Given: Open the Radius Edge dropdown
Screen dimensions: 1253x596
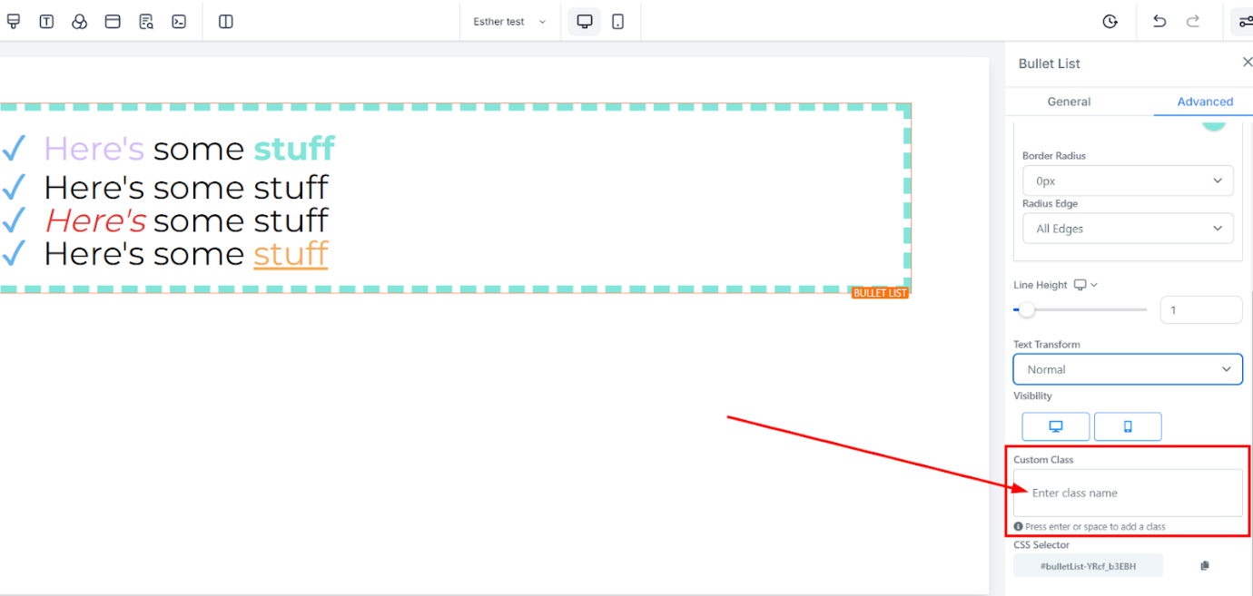Looking at the screenshot, I should click(x=1128, y=229).
